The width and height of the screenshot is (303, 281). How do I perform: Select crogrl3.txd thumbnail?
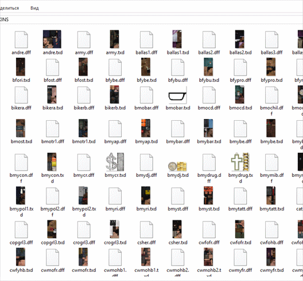click(x=114, y=229)
